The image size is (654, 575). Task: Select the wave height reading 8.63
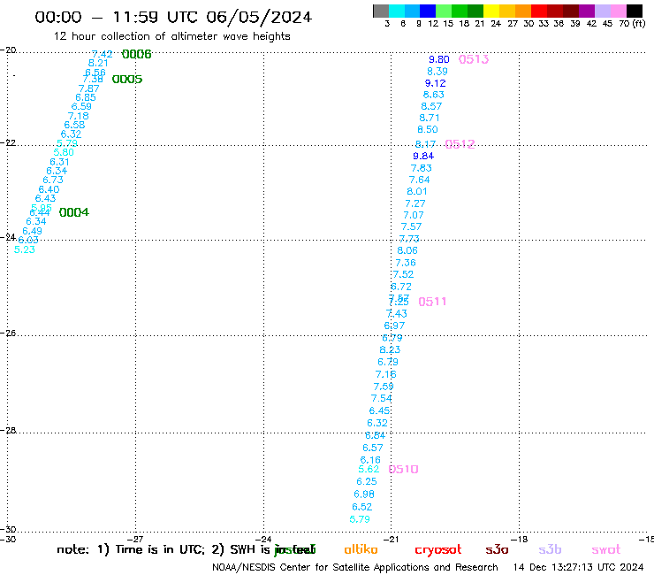[434, 95]
